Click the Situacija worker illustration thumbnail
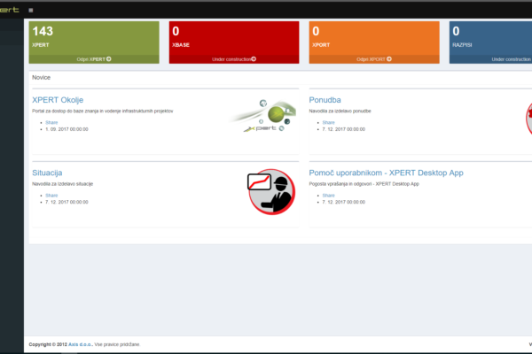 point(271,192)
